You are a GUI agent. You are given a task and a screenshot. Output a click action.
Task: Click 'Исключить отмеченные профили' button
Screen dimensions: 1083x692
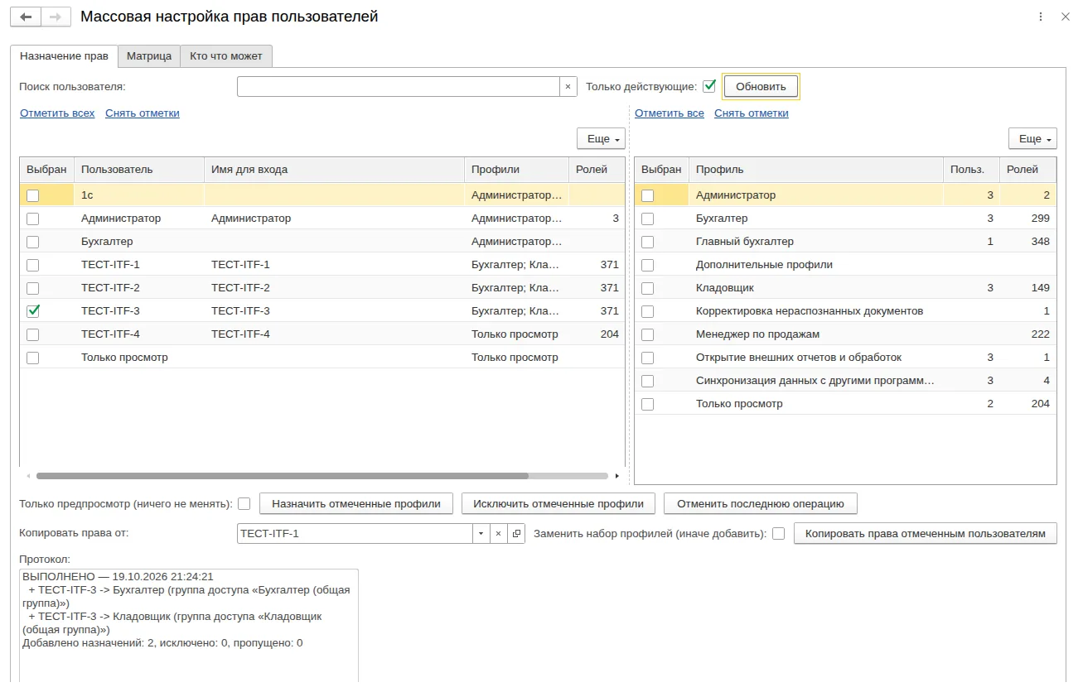[x=558, y=503]
